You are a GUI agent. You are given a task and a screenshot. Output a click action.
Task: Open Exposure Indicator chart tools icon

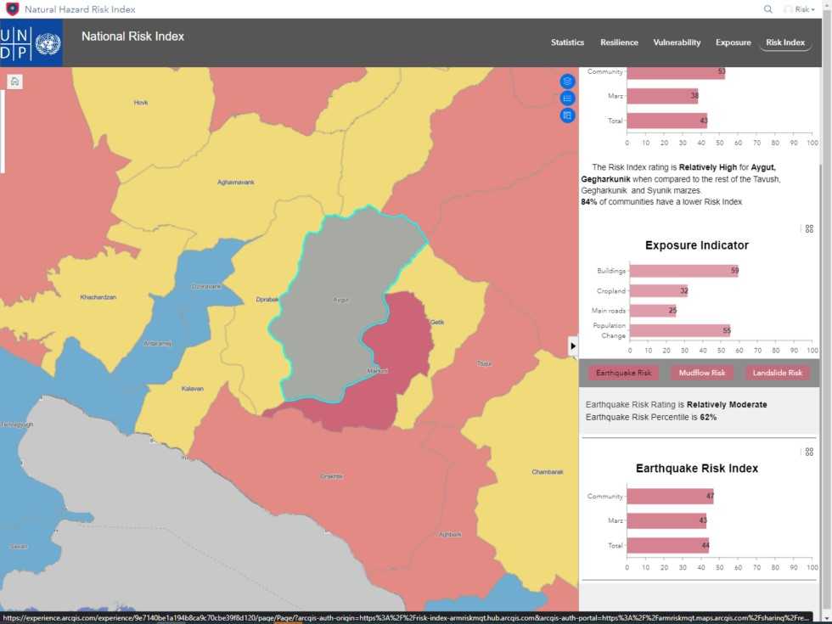809,229
